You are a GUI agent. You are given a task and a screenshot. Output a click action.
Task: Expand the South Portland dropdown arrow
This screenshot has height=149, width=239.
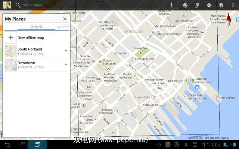pos(66,51)
